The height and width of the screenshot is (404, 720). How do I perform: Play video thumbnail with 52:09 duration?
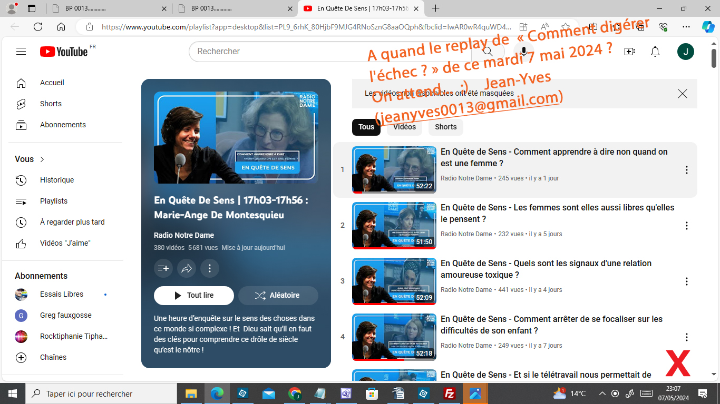click(x=394, y=281)
